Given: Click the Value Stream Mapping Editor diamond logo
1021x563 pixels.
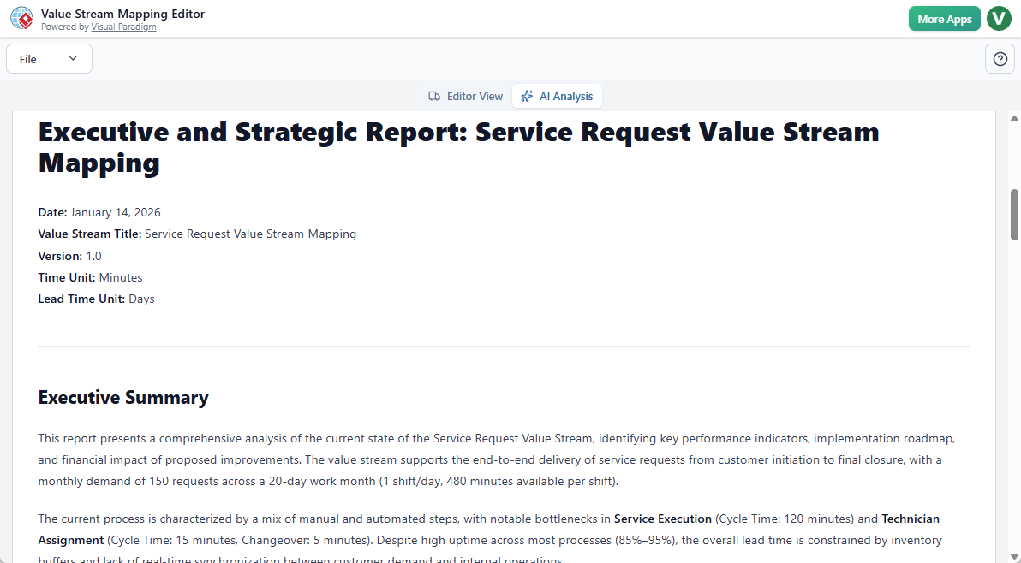Looking at the screenshot, I should pos(21,18).
